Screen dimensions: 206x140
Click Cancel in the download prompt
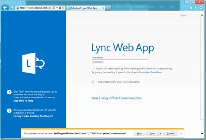coord(170,133)
